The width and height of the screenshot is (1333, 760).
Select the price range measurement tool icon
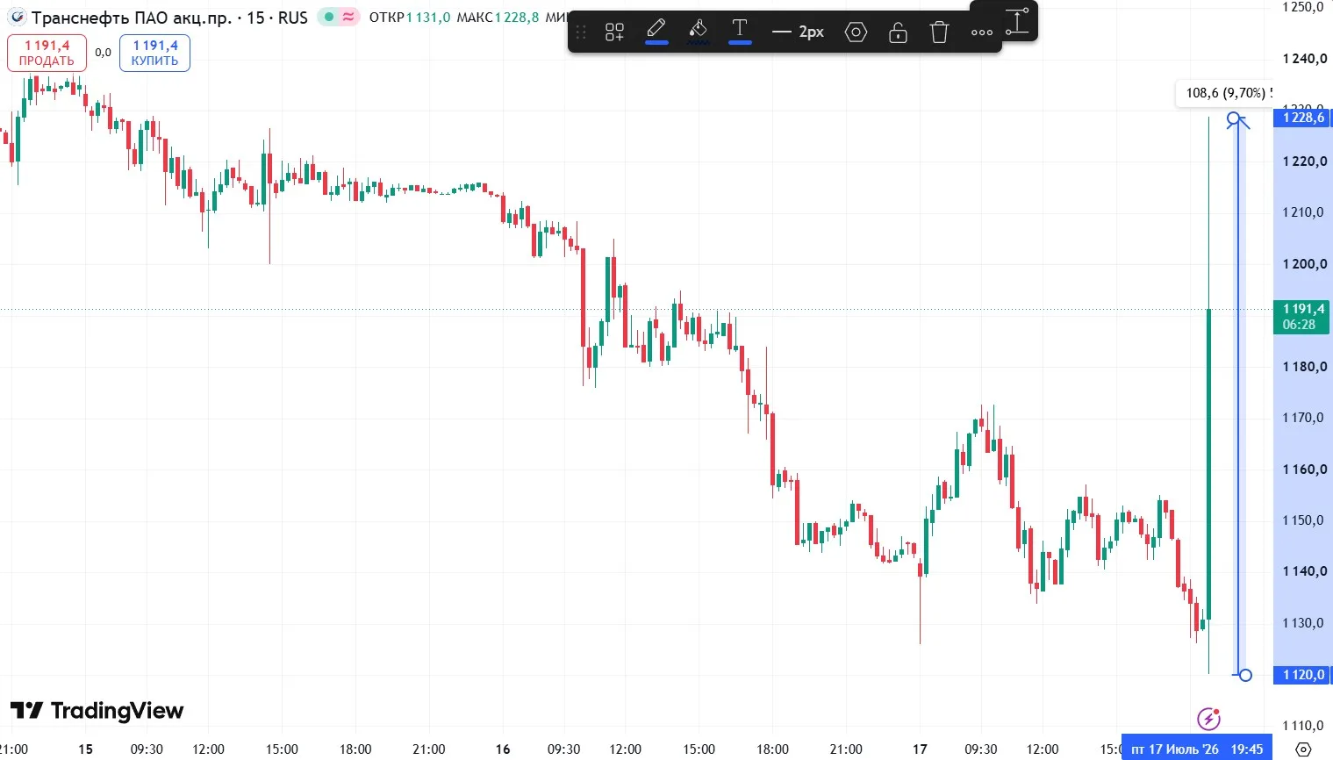click(1016, 21)
